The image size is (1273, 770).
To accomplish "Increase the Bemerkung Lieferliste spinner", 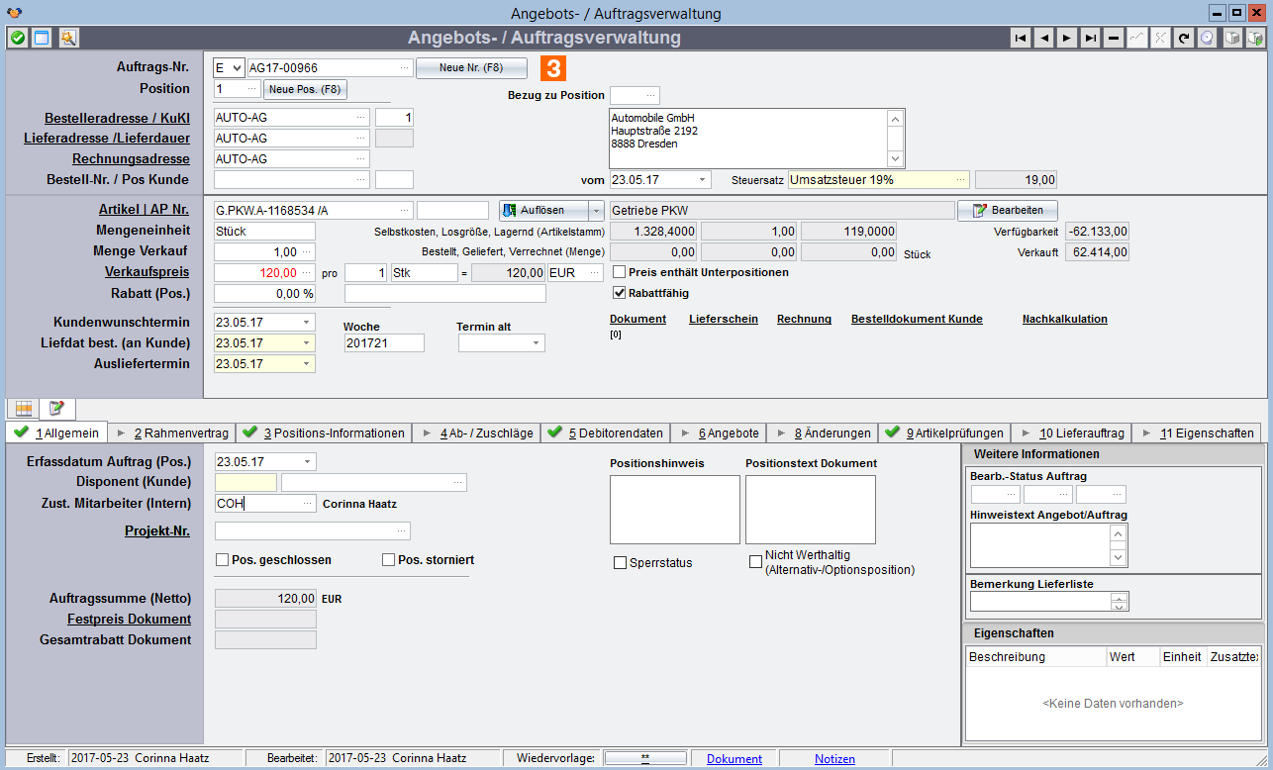I will 1120,598.
